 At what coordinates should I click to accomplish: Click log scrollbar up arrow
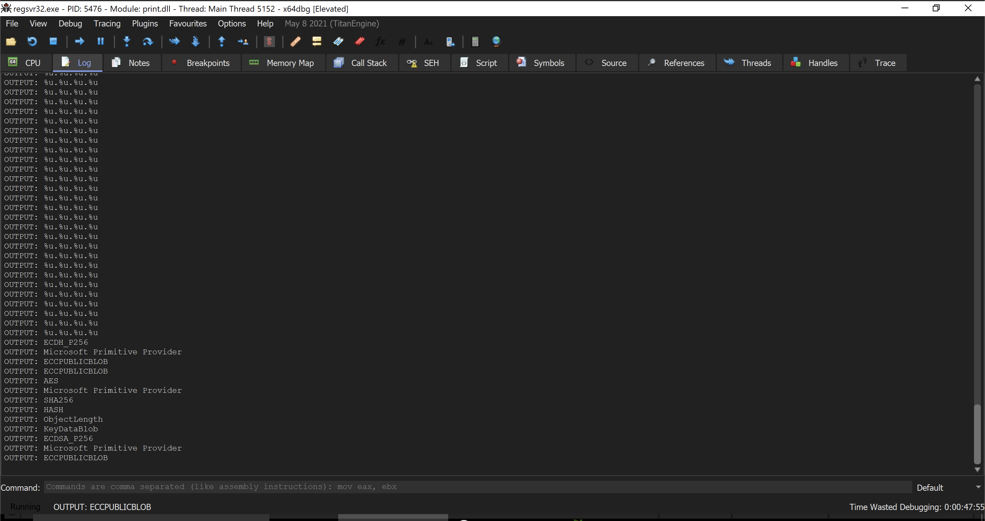click(977, 79)
